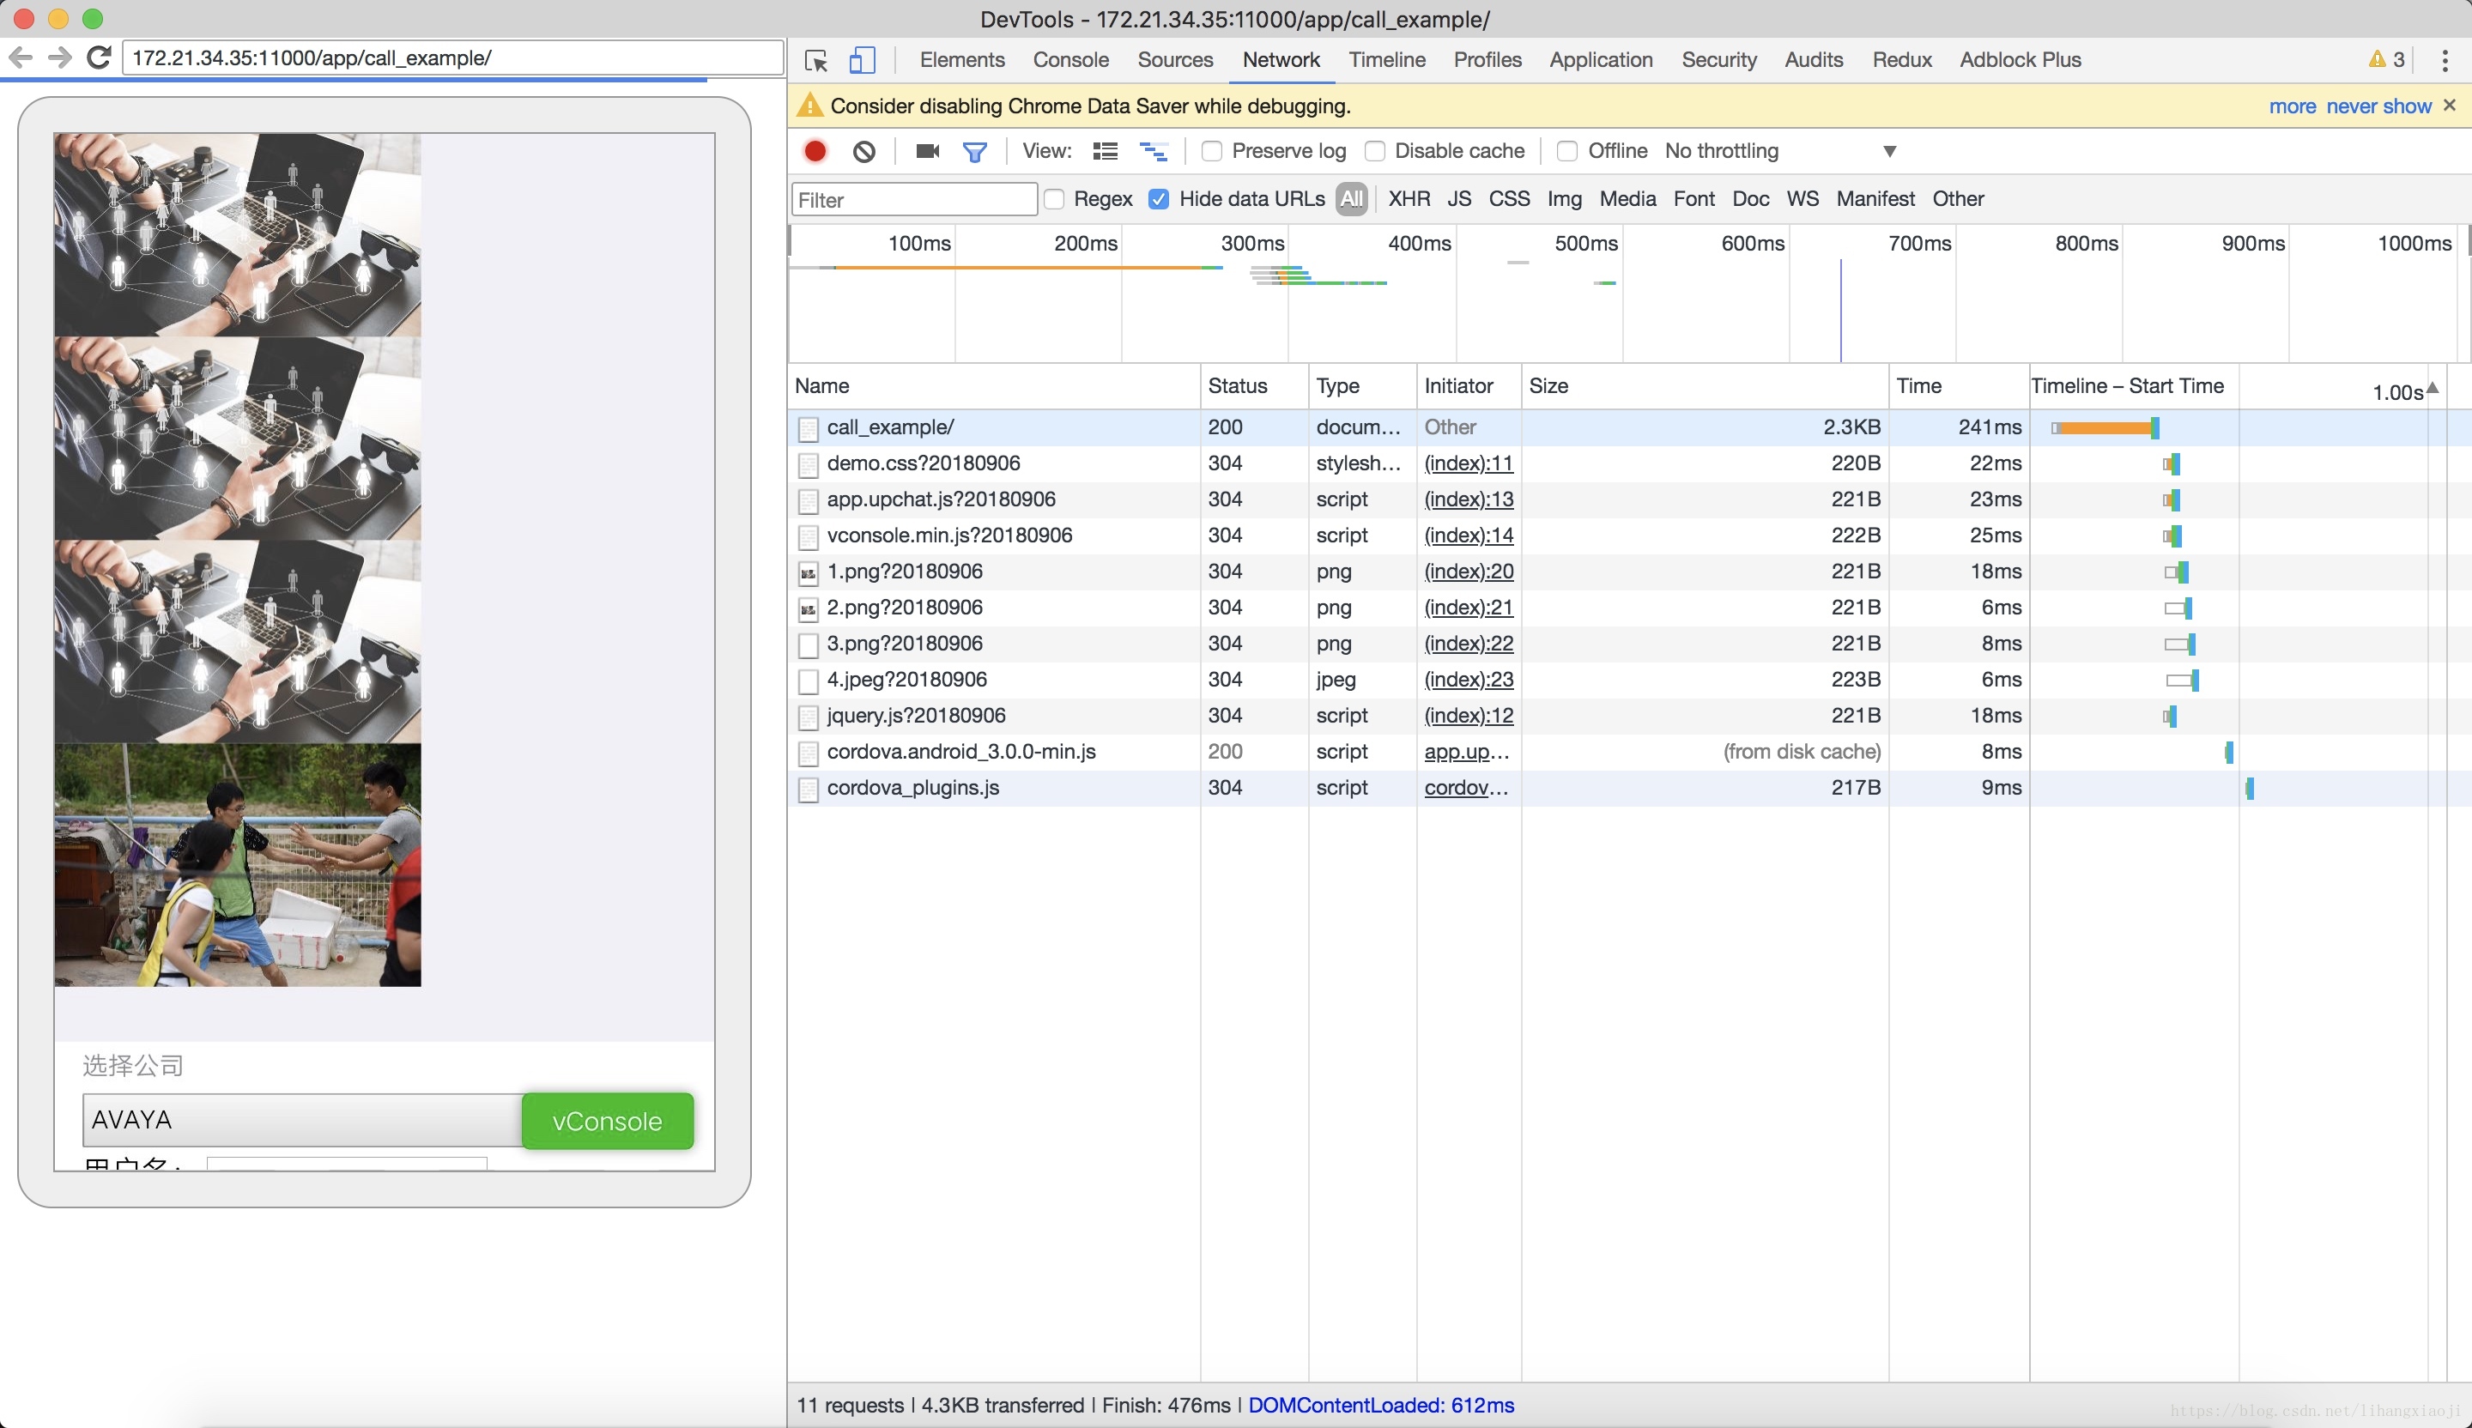This screenshot has width=2472, height=1428.
Task: Toggle the filter funnel icon
Action: pyautogui.click(x=974, y=152)
